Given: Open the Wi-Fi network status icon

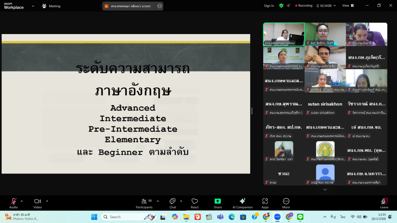Looking at the screenshot, I should click(353, 217).
